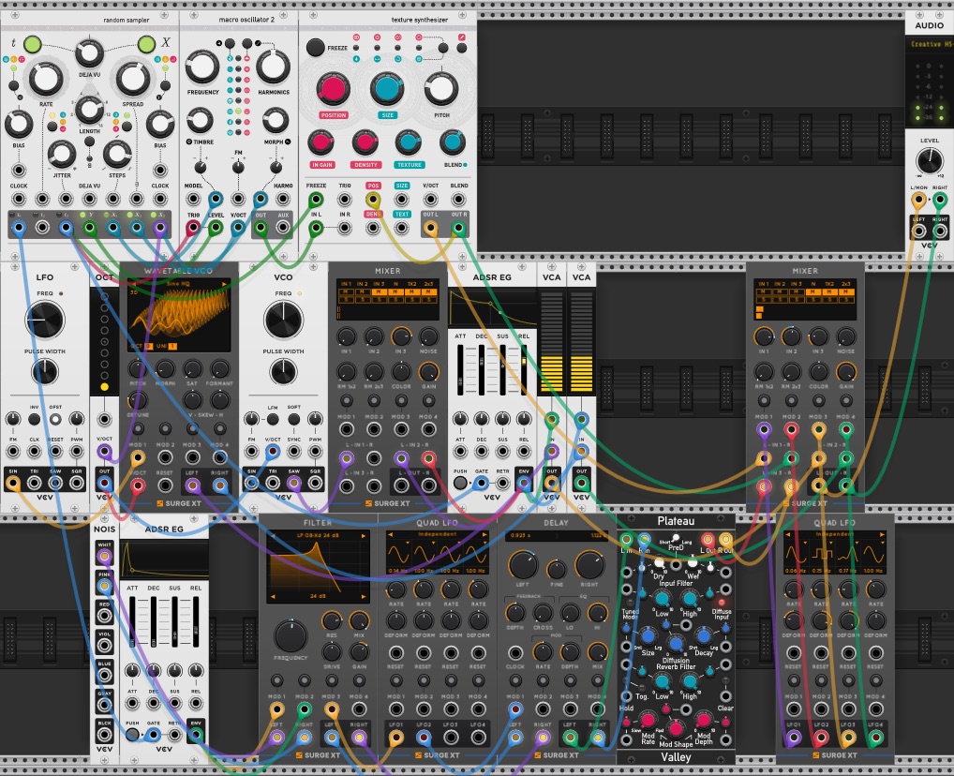Click the BLEND knob on texture synthesizer

click(x=452, y=143)
